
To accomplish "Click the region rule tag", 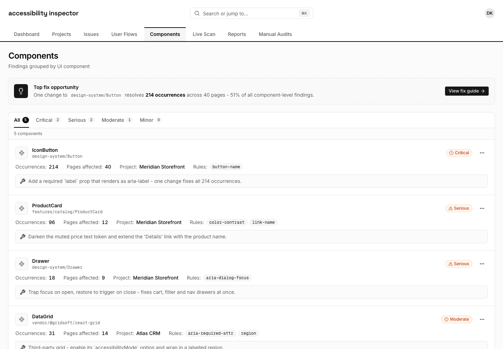I will [248, 333].
